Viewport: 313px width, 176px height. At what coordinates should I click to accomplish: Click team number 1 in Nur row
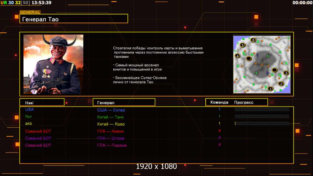(219, 116)
